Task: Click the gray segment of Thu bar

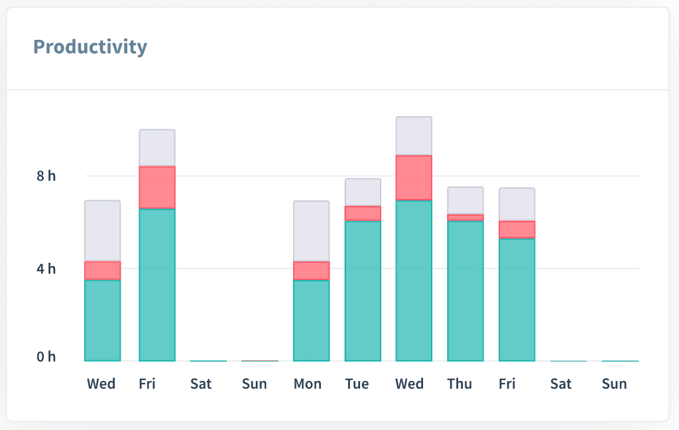Action: (x=465, y=200)
